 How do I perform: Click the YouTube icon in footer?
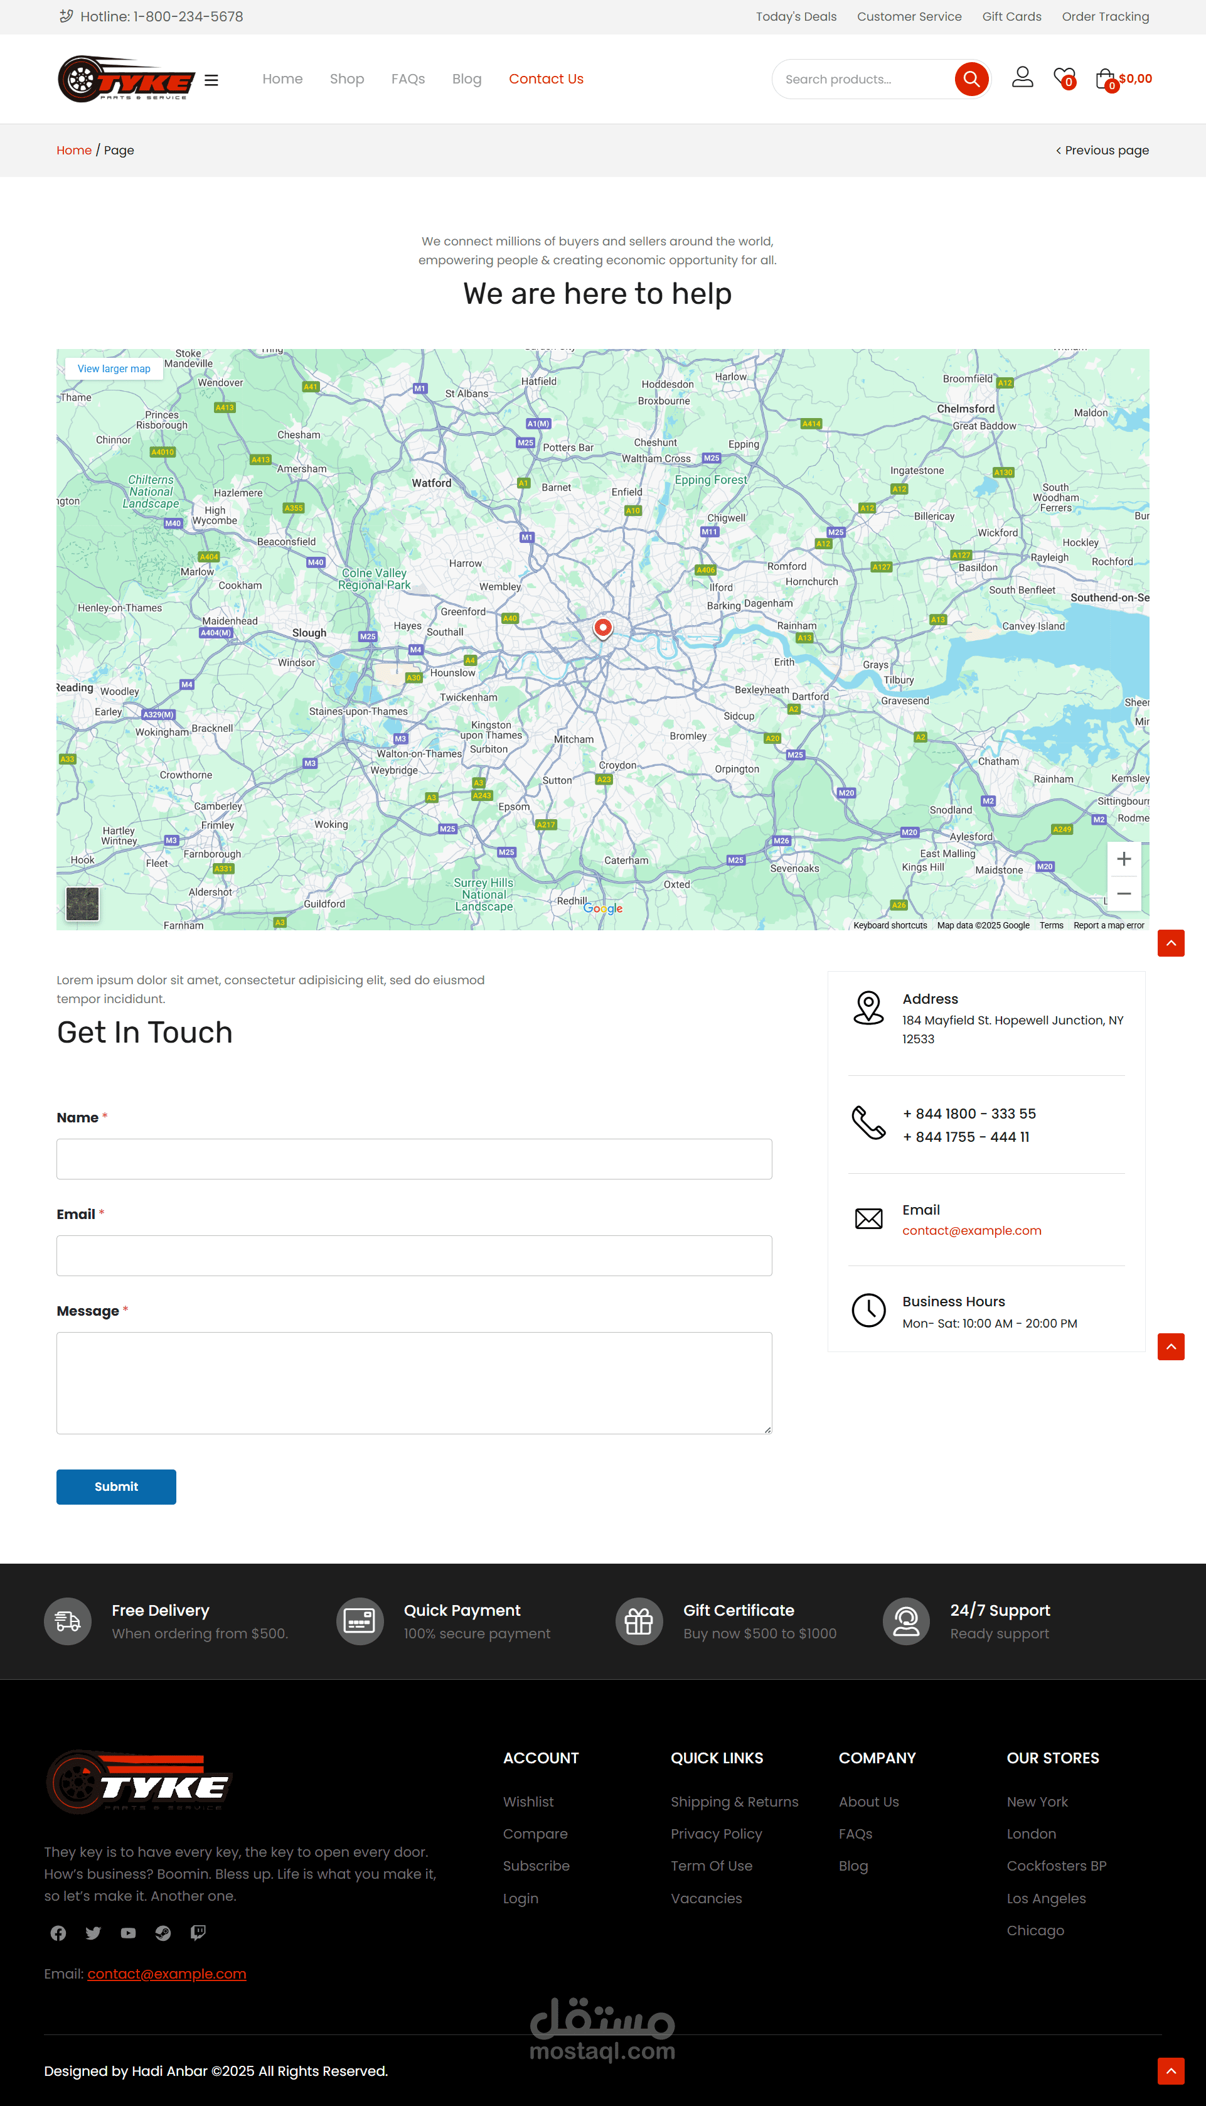[x=127, y=1933]
